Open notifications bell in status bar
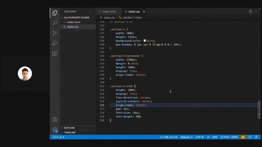Image resolution: width=262 pixels, height=147 pixels. [256, 137]
